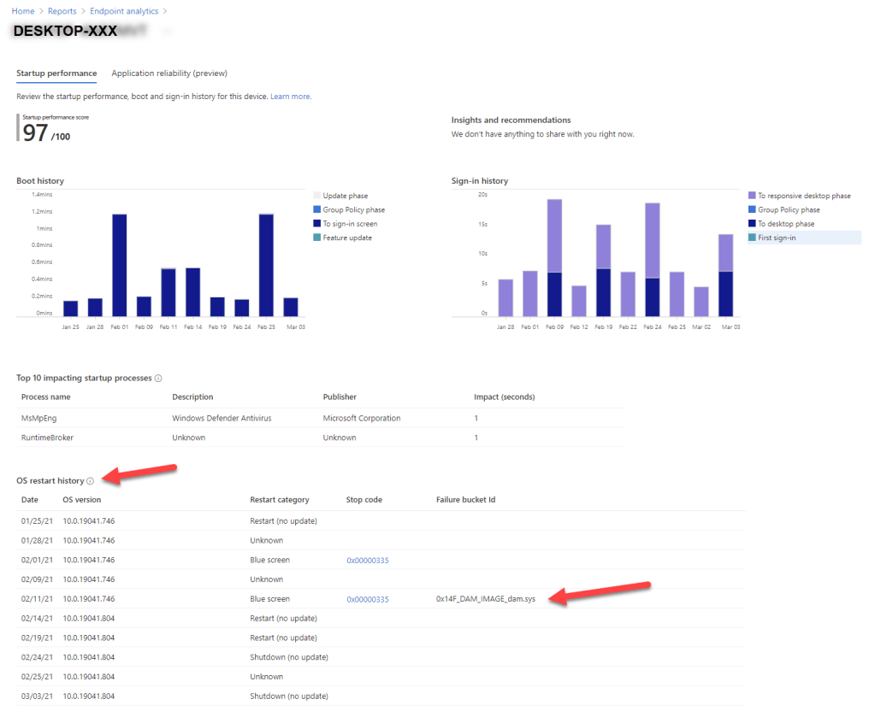Screen dimensions: 875x711
Task: Click the info icon beside OS restart history
Action: 92,480
